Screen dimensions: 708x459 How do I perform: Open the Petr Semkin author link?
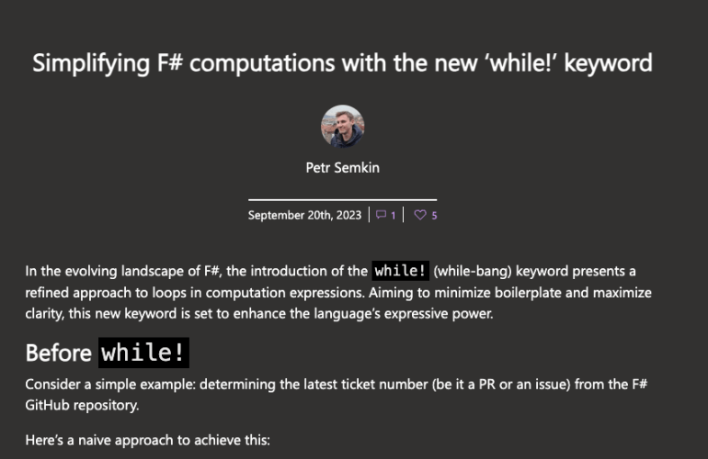click(x=342, y=168)
